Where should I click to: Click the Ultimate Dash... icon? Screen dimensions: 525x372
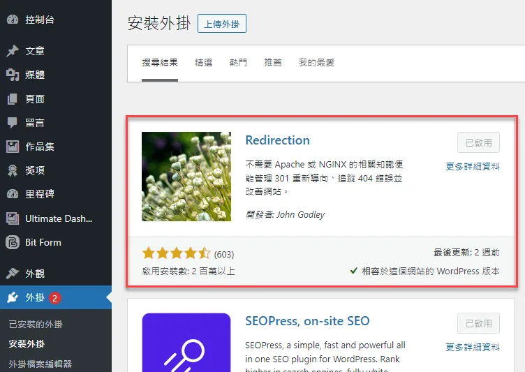13,218
